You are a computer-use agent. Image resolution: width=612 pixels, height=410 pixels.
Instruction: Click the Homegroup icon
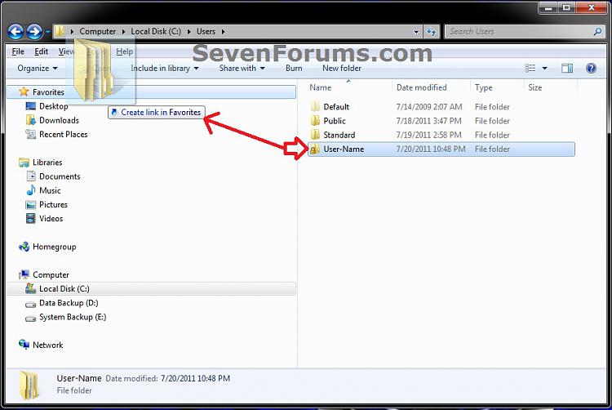coord(24,247)
